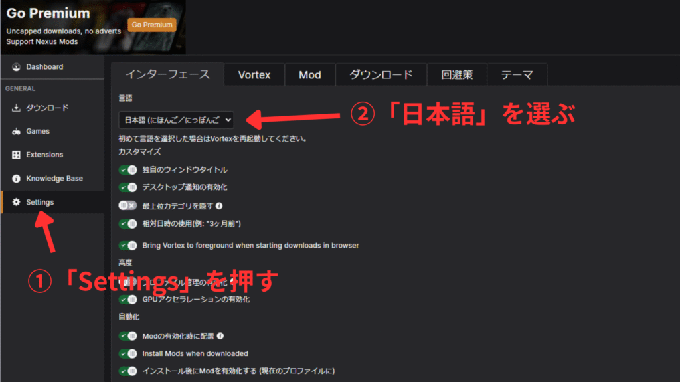Click the 'GPUアクセラレーションの有効化' label
680x382 pixels.
click(196, 300)
